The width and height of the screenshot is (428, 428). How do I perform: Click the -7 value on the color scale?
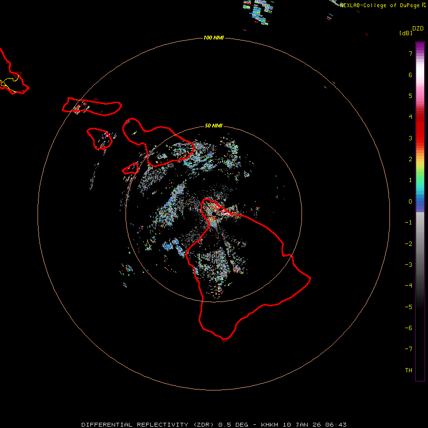[409, 349]
